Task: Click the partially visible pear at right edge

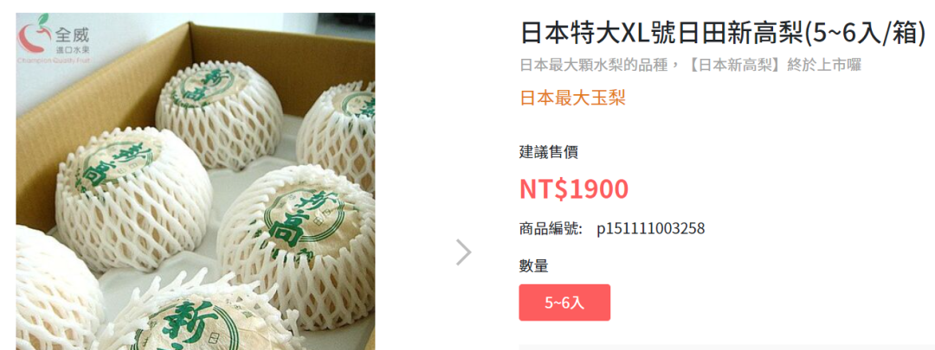Action: [x=339, y=127]
